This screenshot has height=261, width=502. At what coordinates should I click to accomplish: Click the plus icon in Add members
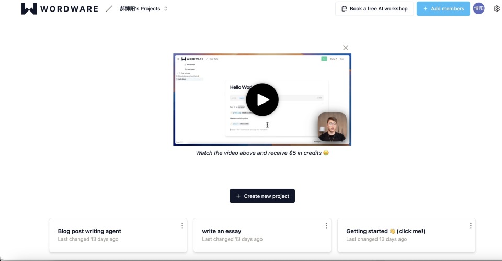click(x=425, y=9)
